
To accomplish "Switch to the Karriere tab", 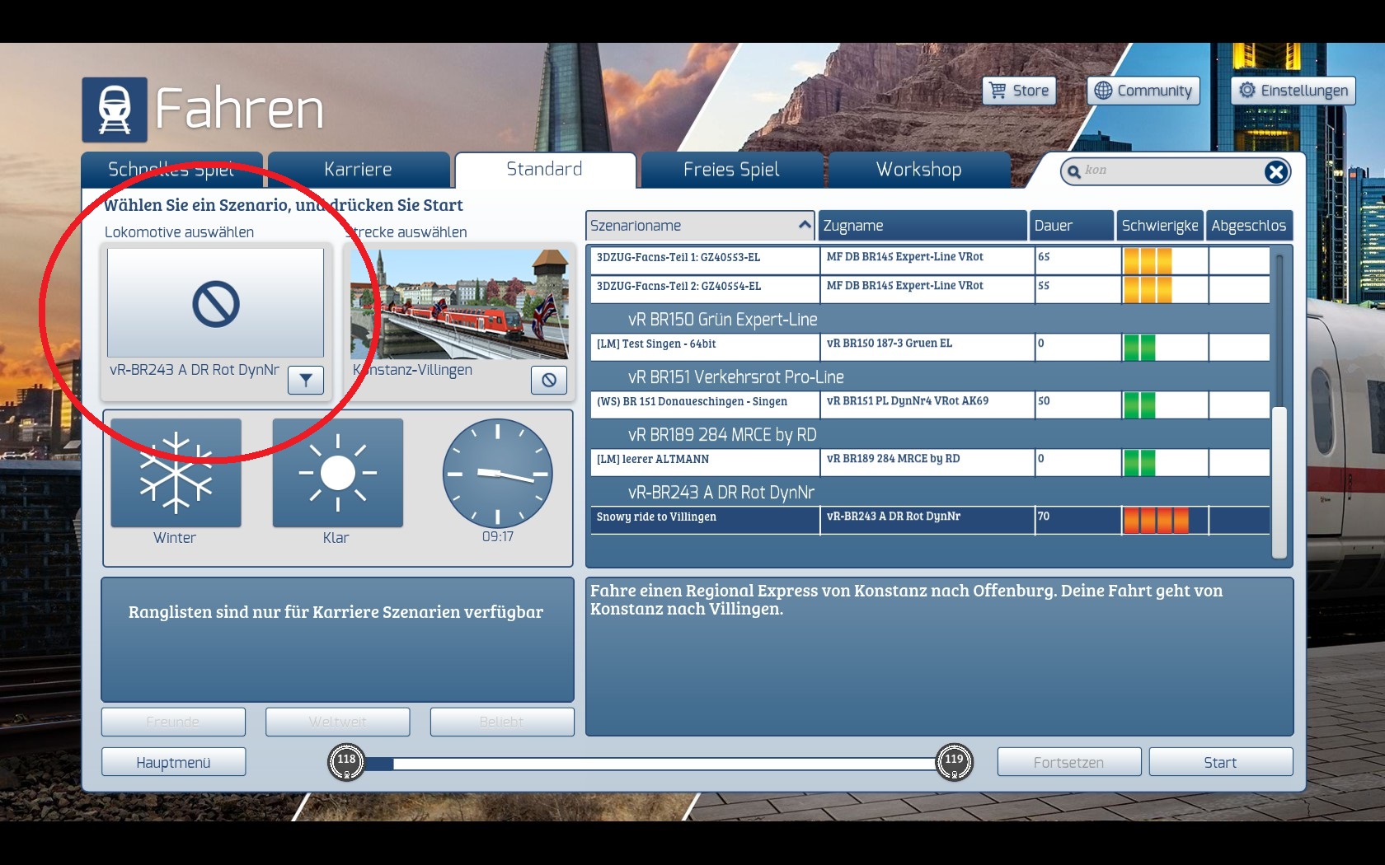I will [358, 170].
